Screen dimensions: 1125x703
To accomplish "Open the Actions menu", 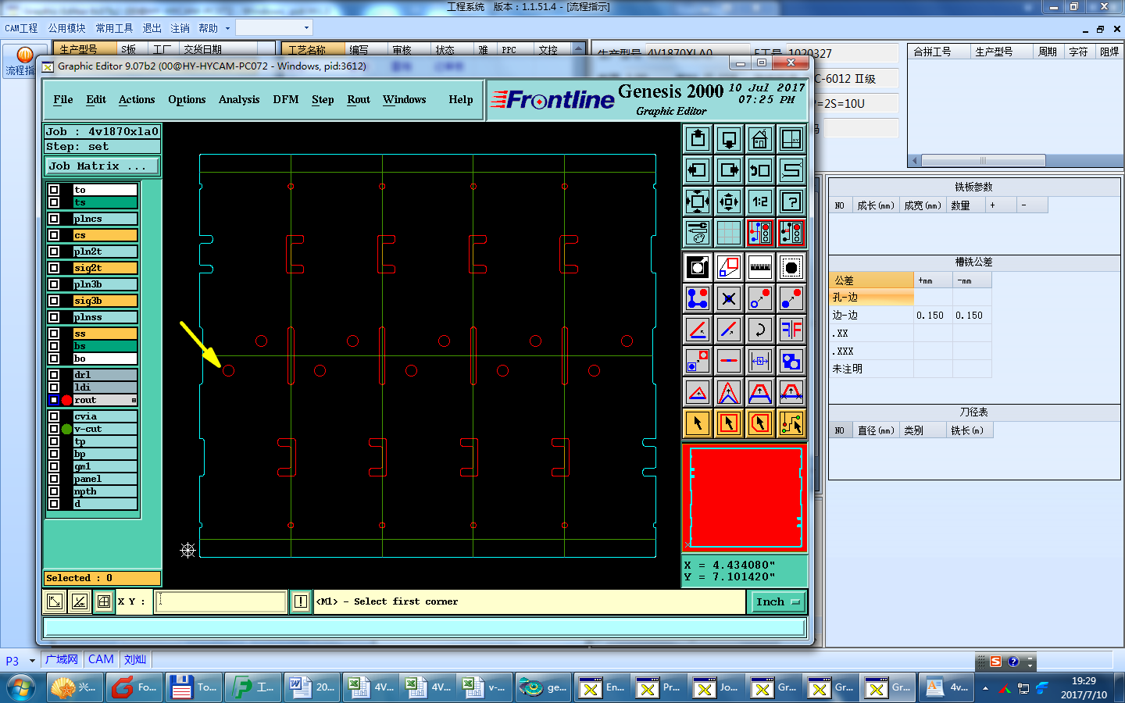I will (x=137, y=100).
